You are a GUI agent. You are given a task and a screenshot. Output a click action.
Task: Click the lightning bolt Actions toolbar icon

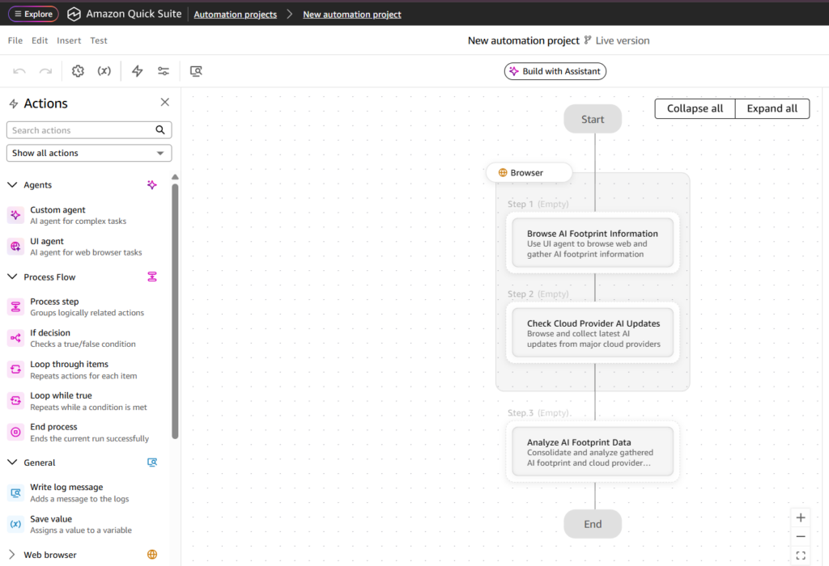pyautogui.click(x=138, y=71)
